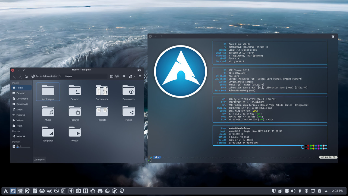Go forward in Dolphin navigation history

20,76
